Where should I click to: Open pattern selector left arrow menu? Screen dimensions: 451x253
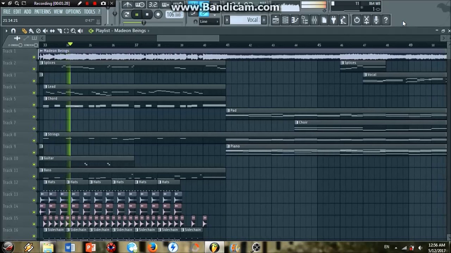pos(227,20)
